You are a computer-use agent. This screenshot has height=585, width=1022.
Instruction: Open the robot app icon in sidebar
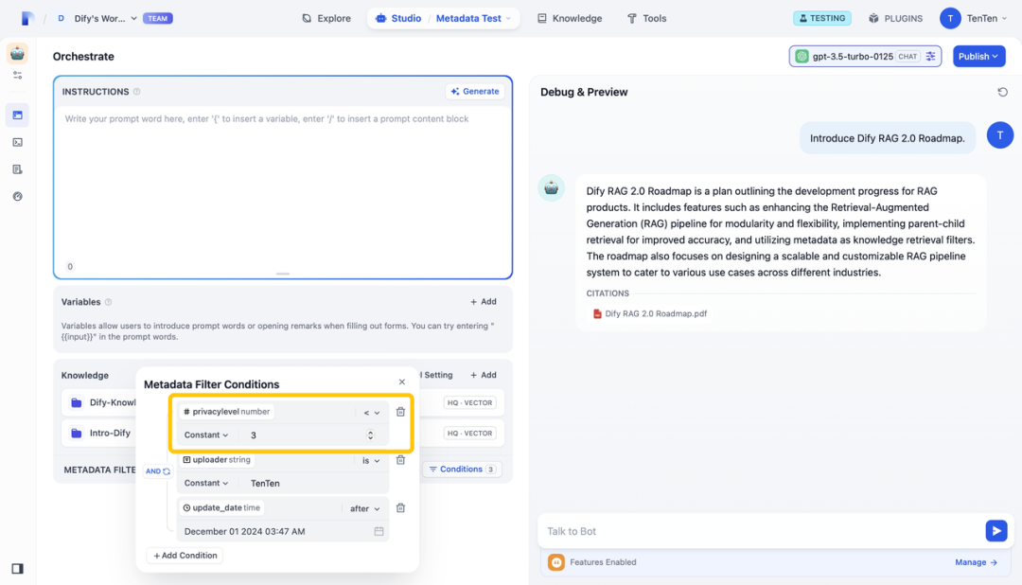pos(18,53)
